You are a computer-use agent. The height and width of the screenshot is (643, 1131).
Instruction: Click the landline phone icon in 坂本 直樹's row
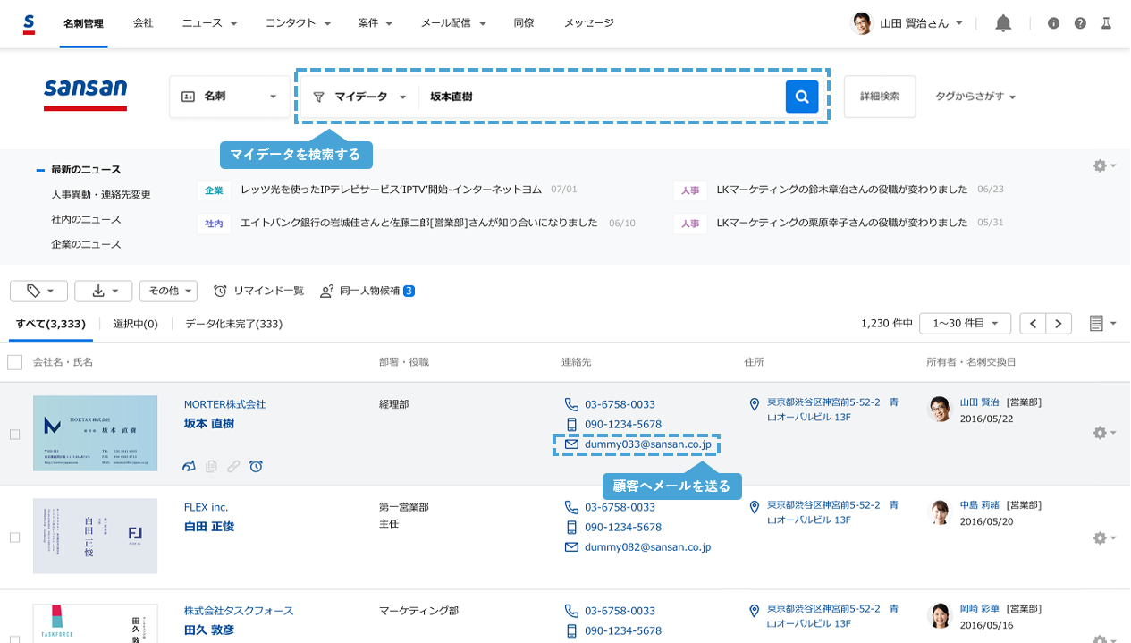pyautogui.click(x=572, y=404)
